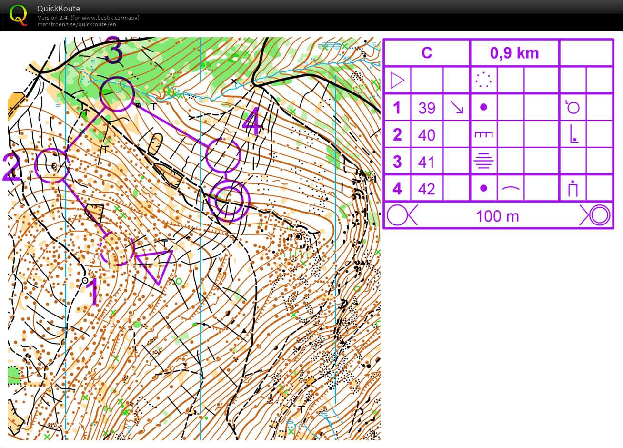Select control code 39 cell
The width and height of the screenshot is (623, 448).
pos(427,108)
